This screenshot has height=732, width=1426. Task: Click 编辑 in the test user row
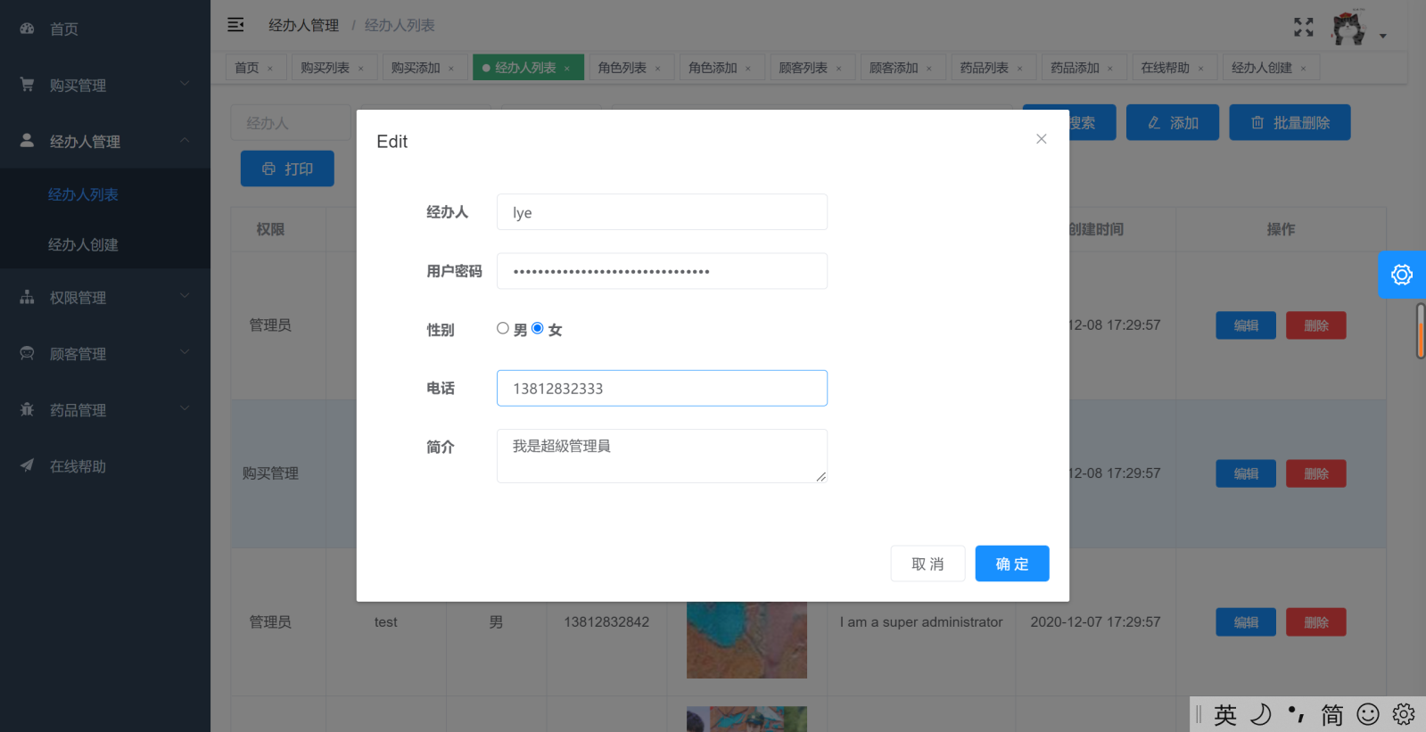click(x=1246, y=621)
